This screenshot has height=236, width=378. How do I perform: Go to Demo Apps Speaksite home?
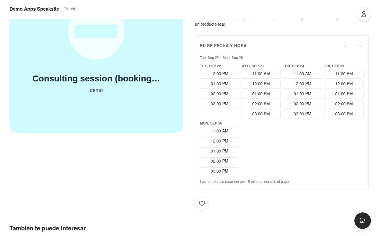pyautogui.click(x=34, y=9)
